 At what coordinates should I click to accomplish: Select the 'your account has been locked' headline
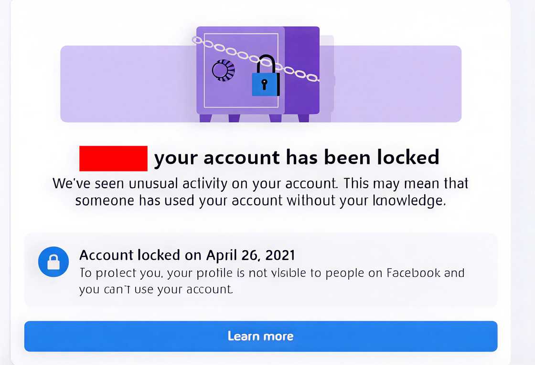pos(296,157)
